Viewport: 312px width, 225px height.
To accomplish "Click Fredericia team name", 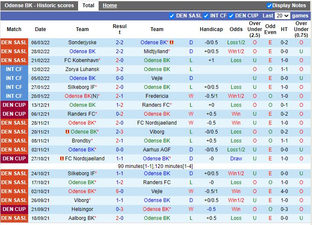I will (157, 96).
